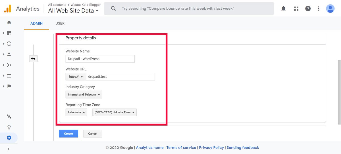341x154 pixels.
Task: Switch to the ADMIN tab
Action: tap(36, 23)
